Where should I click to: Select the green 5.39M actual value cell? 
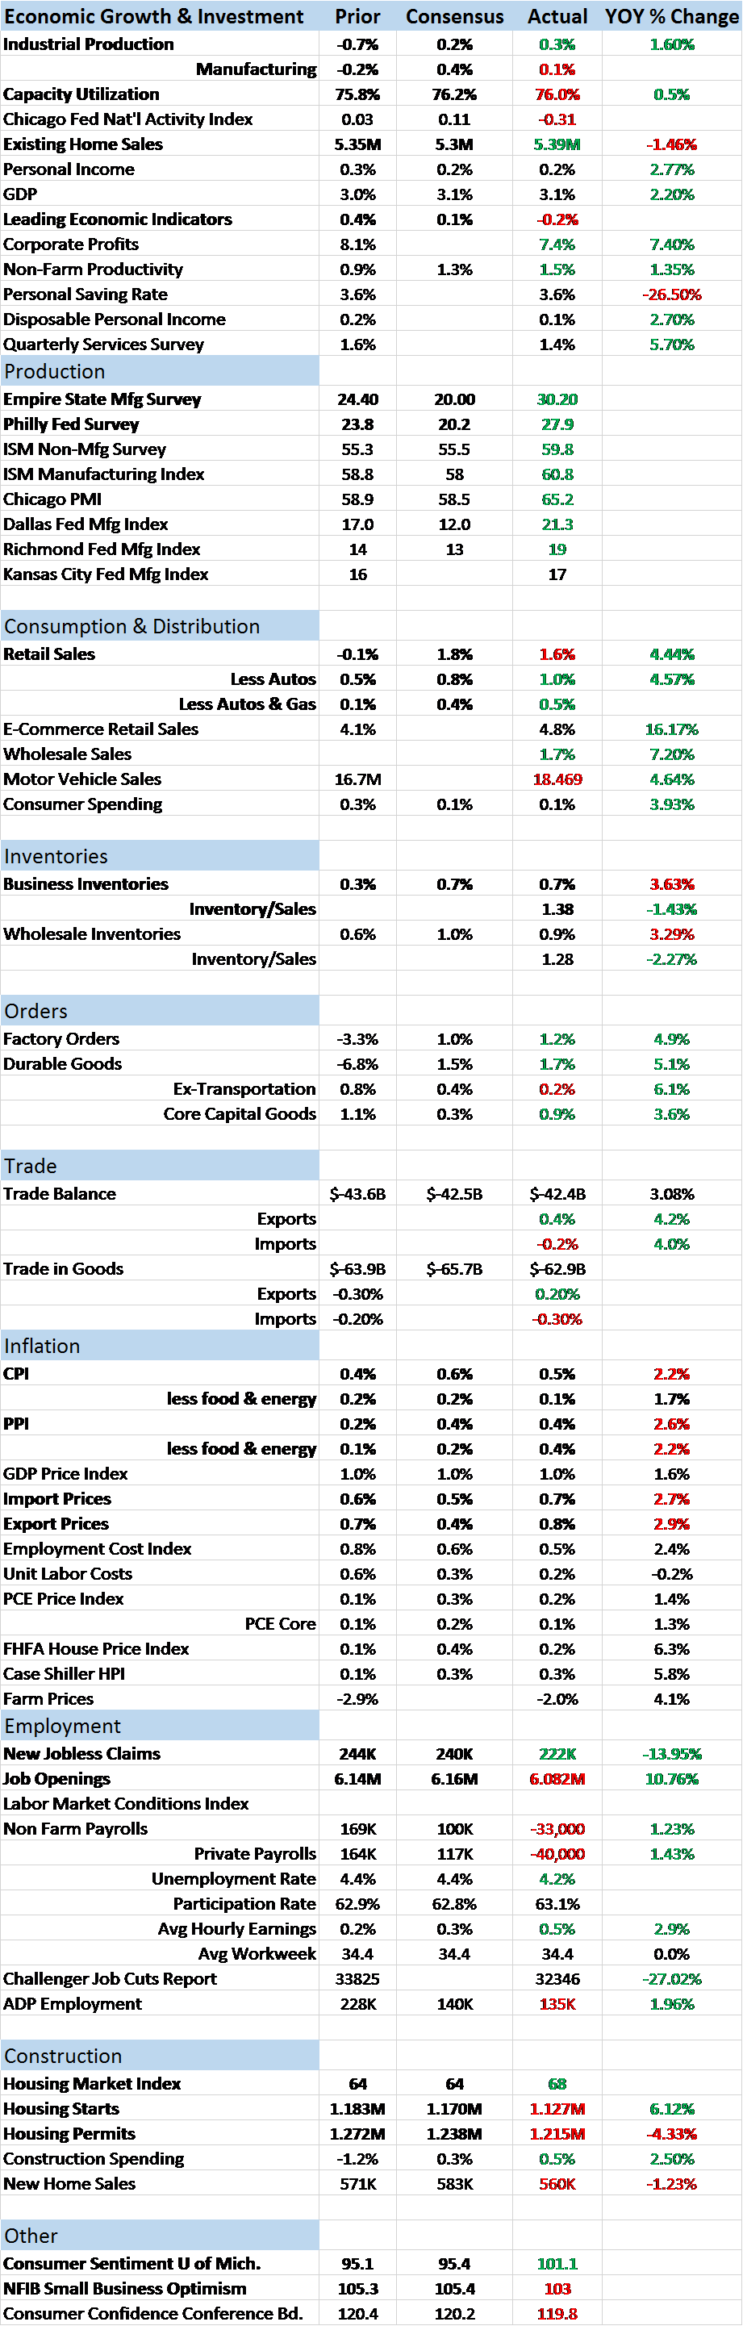click(x=557, y=144)
